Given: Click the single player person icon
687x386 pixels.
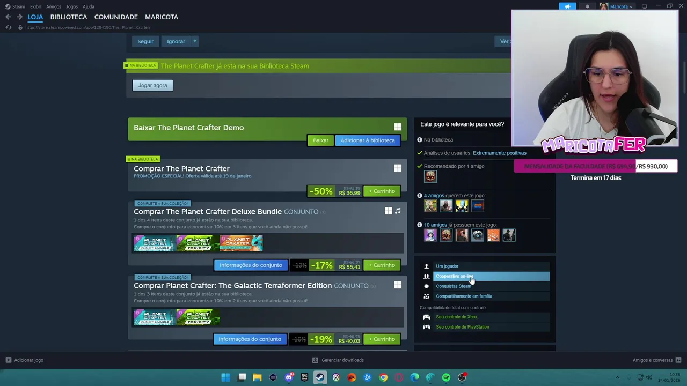Looking at the screenshot, I should click(x=427, y=266).
